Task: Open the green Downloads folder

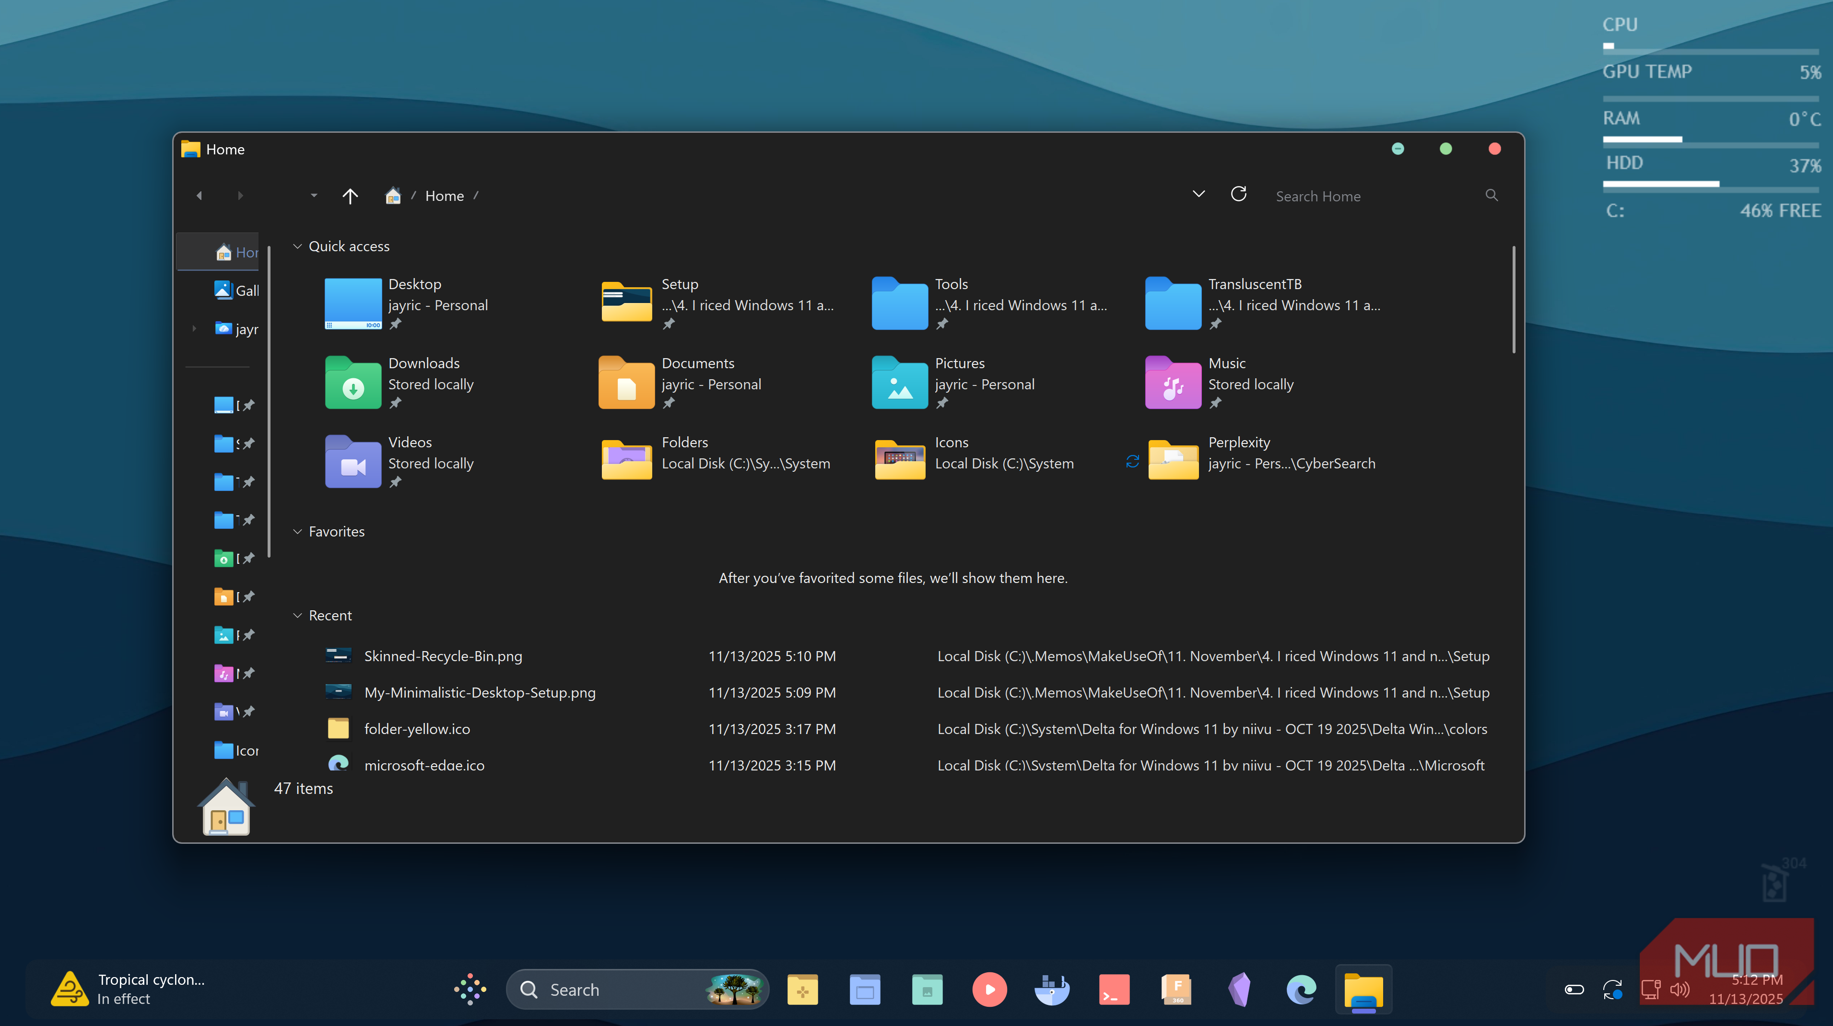Action: 353,383
